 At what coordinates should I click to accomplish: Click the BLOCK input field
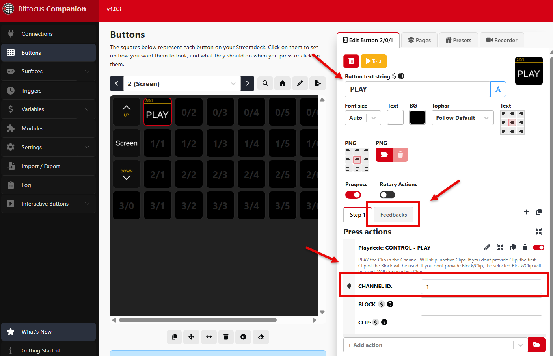(481, 305)
